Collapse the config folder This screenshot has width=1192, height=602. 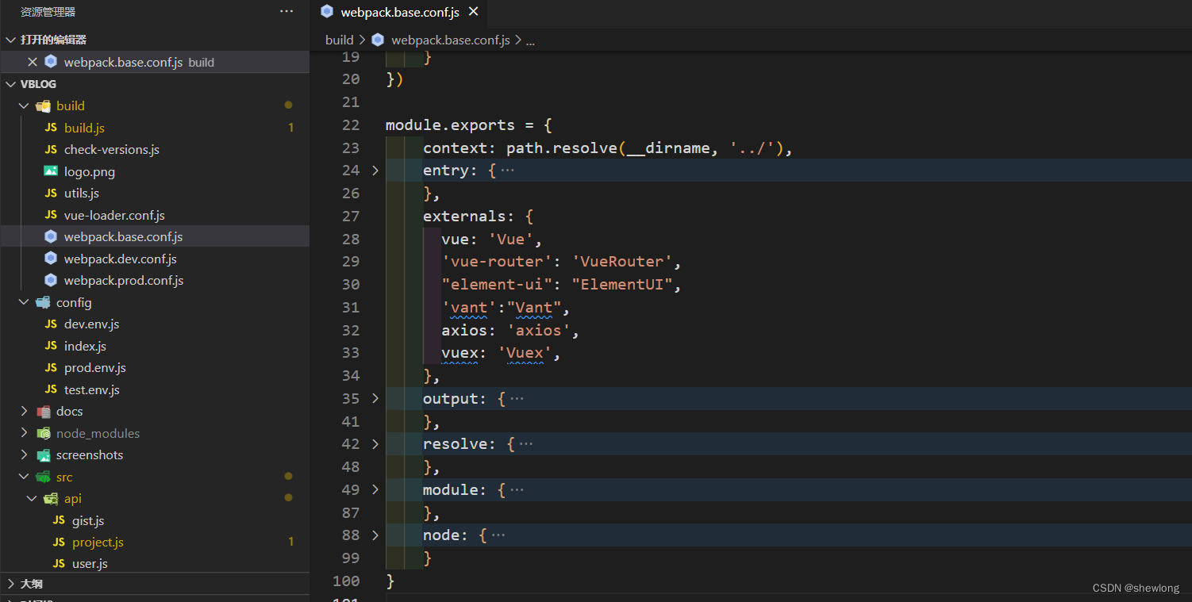coord(25,302)
